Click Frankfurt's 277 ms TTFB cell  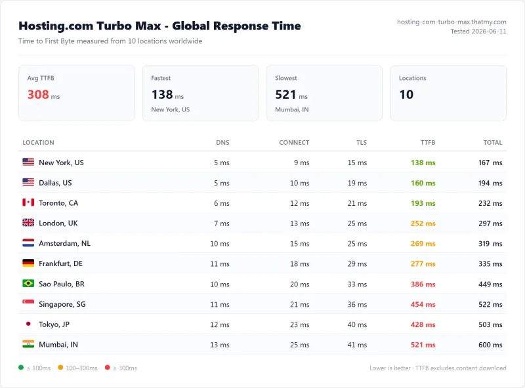coord(423,263)
